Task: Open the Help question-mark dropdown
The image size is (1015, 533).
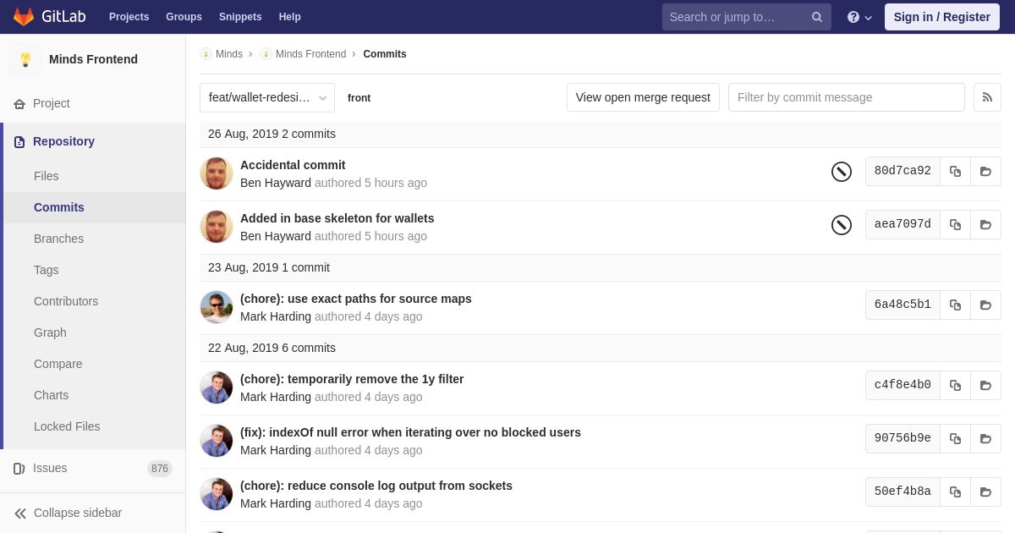Action: coord(859,17)
